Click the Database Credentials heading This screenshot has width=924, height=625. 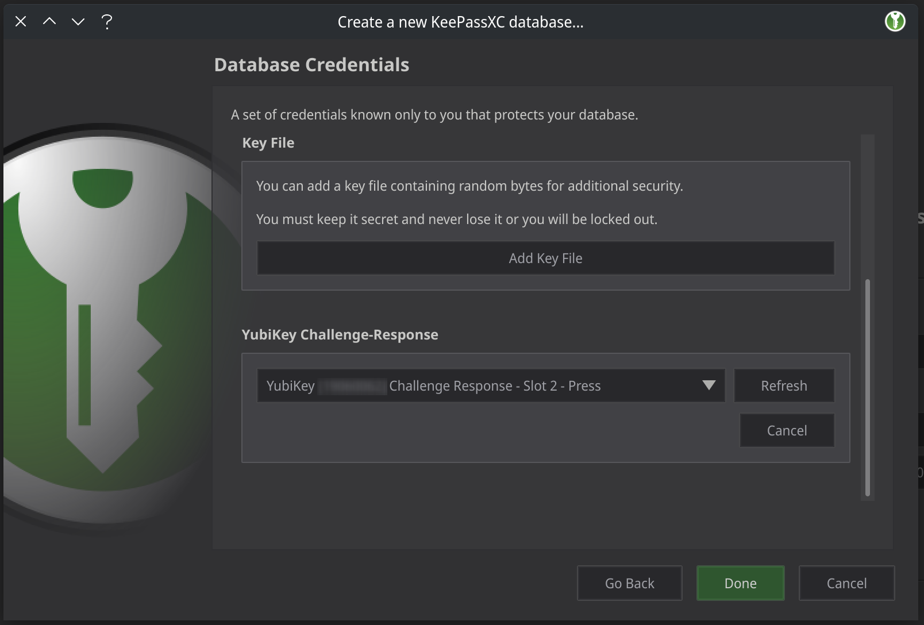(x=311, y=64)
